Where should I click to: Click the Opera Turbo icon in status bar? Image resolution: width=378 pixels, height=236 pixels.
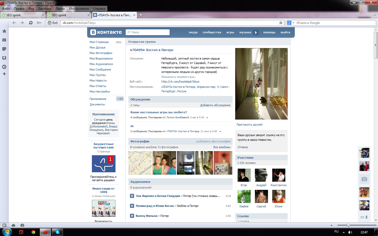coord(22,225)
